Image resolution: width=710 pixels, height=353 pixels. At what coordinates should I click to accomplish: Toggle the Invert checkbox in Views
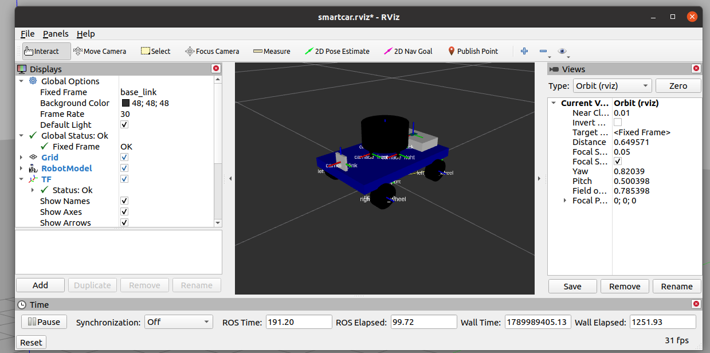click(x=618, y=123)
